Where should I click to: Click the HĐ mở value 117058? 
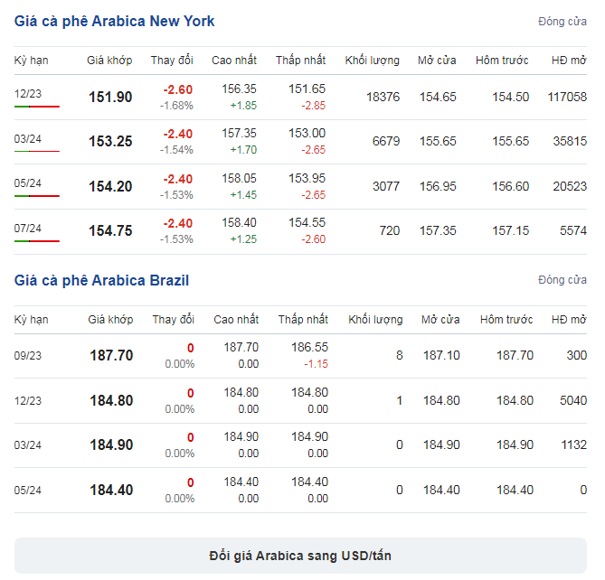click(567, 97)
